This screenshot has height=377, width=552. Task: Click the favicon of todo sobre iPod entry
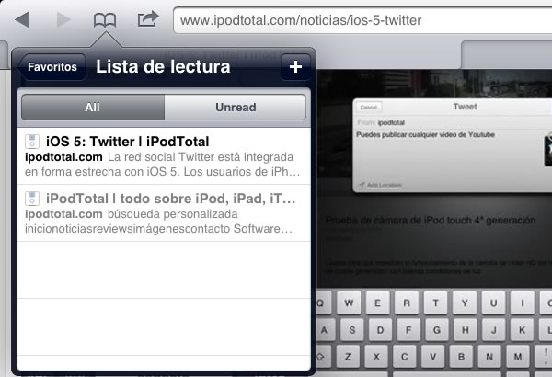click(x=32, y=199)
